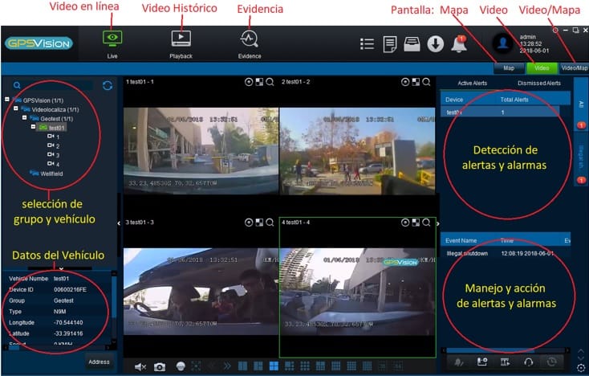Image resolution: width=589 pixels, height=376 pixels.
Task: Click the Event Name column header
Action: point(461,241)
